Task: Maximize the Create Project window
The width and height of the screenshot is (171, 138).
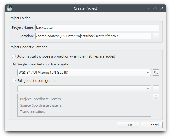Action: coord(155,8)
